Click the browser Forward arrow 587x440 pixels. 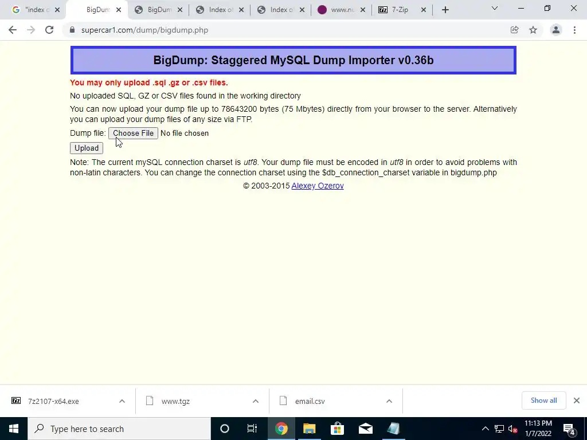31,30
